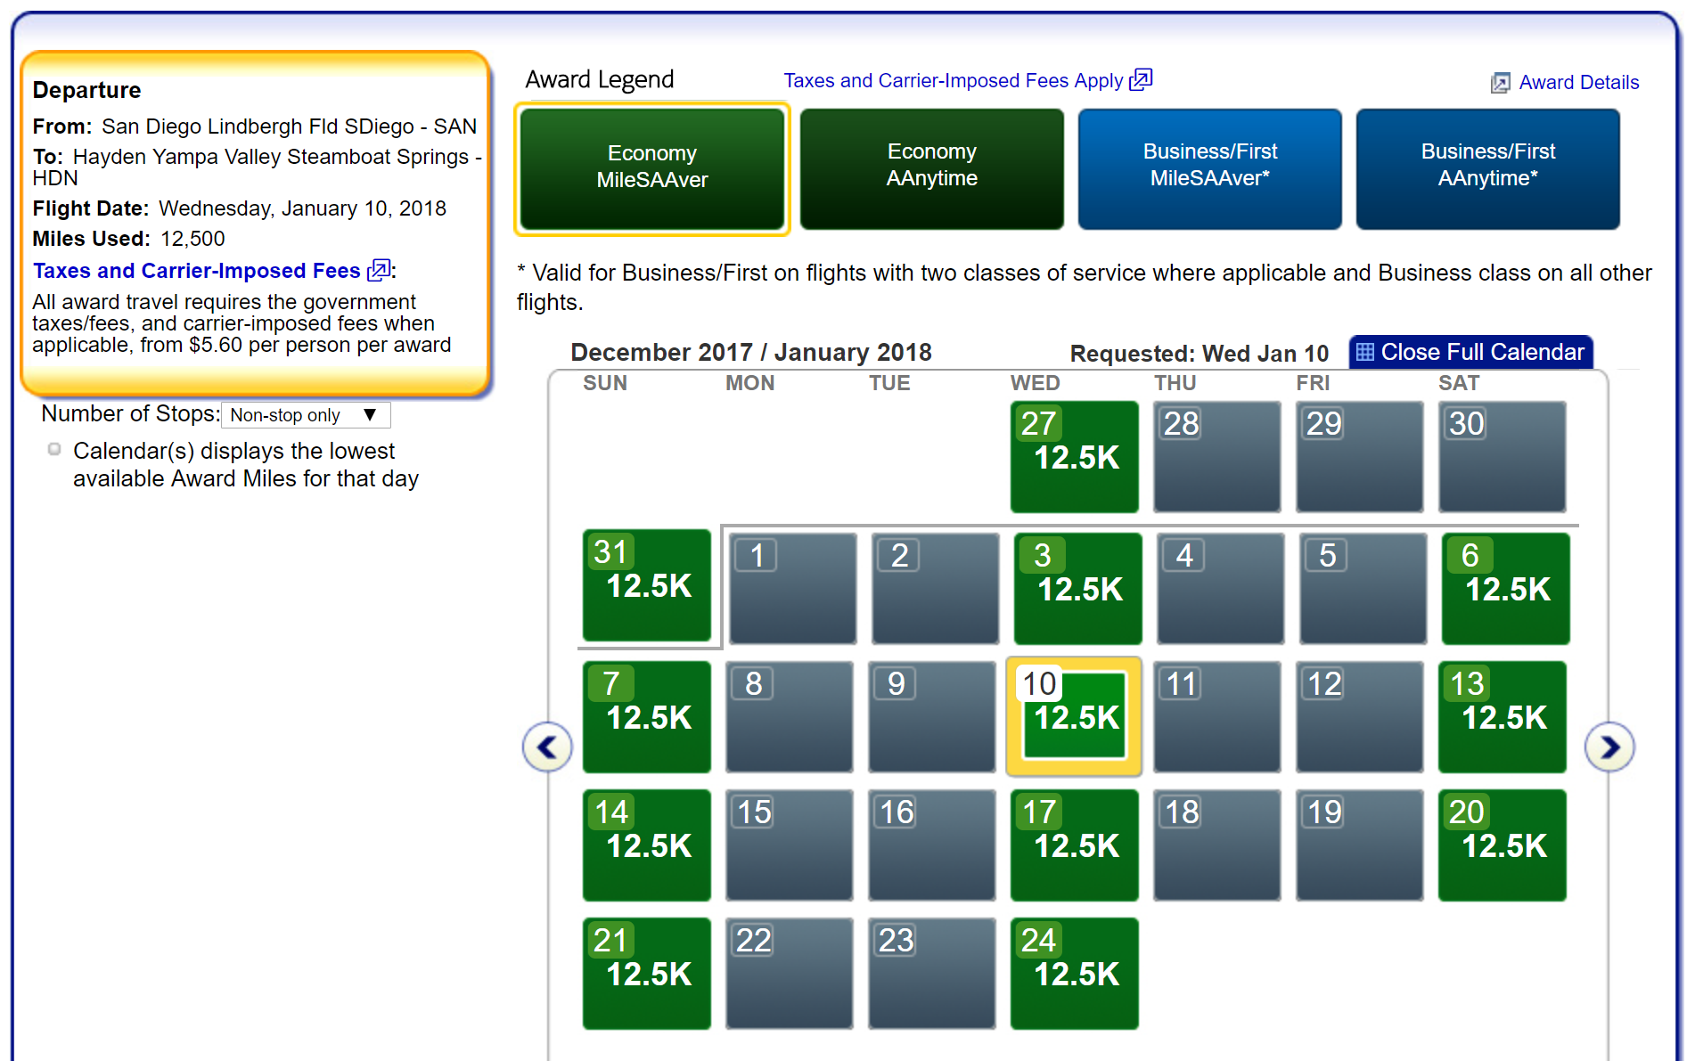Click external-link icon beside Taxes Fees Apply

tap(1141, 80)
